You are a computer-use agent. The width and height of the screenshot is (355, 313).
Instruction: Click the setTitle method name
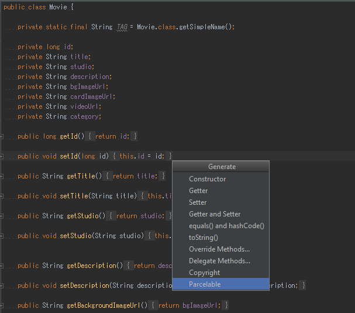74,196
